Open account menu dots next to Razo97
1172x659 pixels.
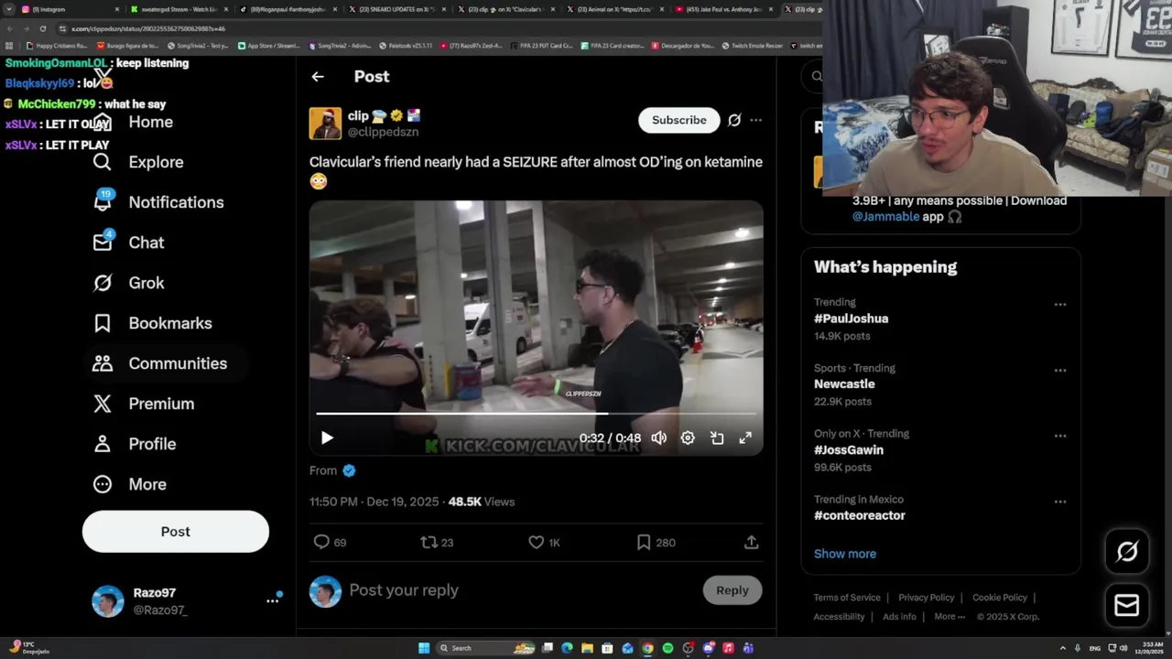click(x=272, y=600)
